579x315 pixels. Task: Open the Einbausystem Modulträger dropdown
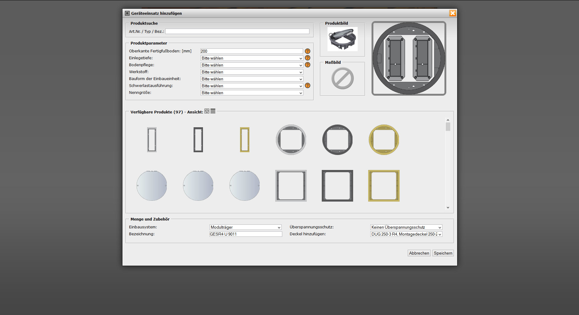245,227
